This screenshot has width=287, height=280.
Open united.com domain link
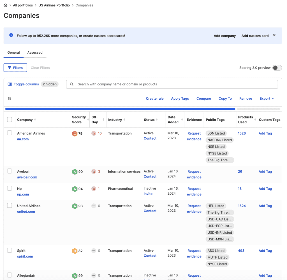coord(26,211)
